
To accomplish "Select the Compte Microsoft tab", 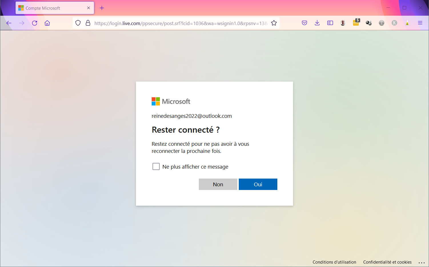I will tap(55, 8).
